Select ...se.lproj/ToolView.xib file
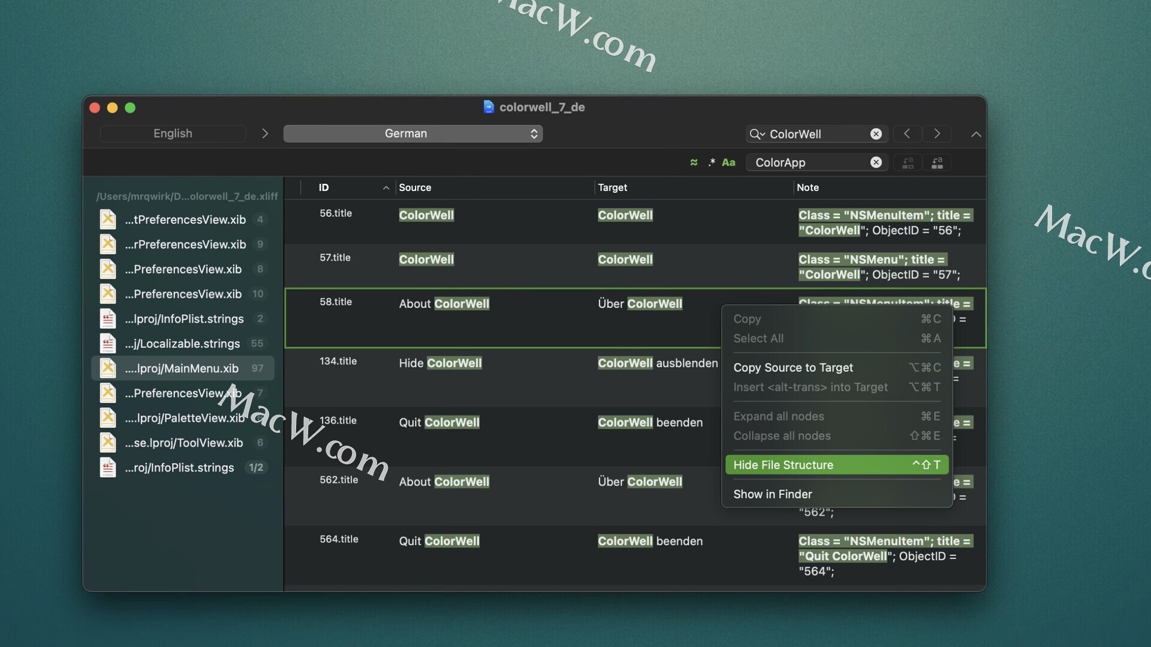 183,443
